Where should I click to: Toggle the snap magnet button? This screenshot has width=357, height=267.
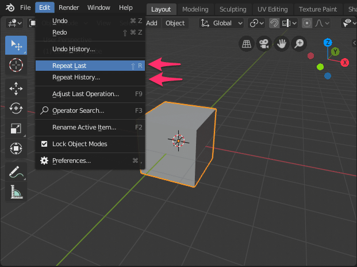274,23
